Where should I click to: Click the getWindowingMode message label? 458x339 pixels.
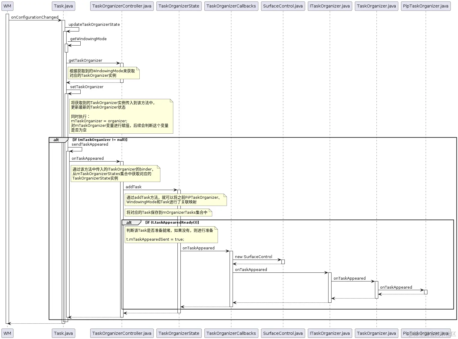(88, 39)
